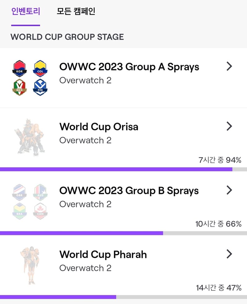Expand Group A Sprays chevron arrow

coord(229,66)
